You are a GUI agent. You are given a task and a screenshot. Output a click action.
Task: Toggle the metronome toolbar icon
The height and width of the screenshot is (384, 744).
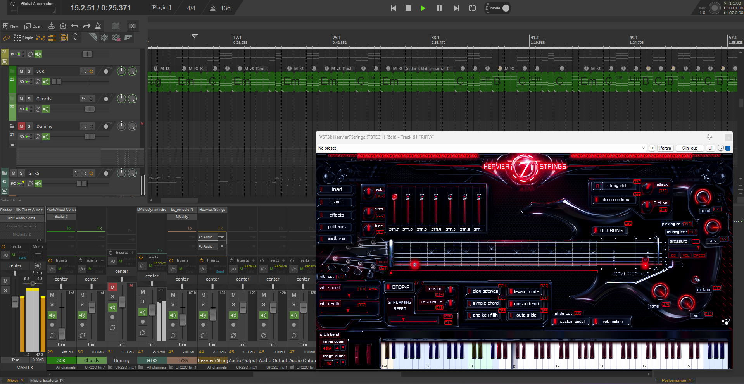pyautogui.click(x=98, y=26)
